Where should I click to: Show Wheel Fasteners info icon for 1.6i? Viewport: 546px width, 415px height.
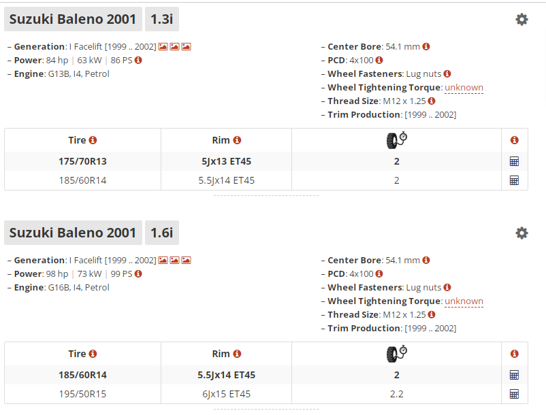[x=447, y=287]
